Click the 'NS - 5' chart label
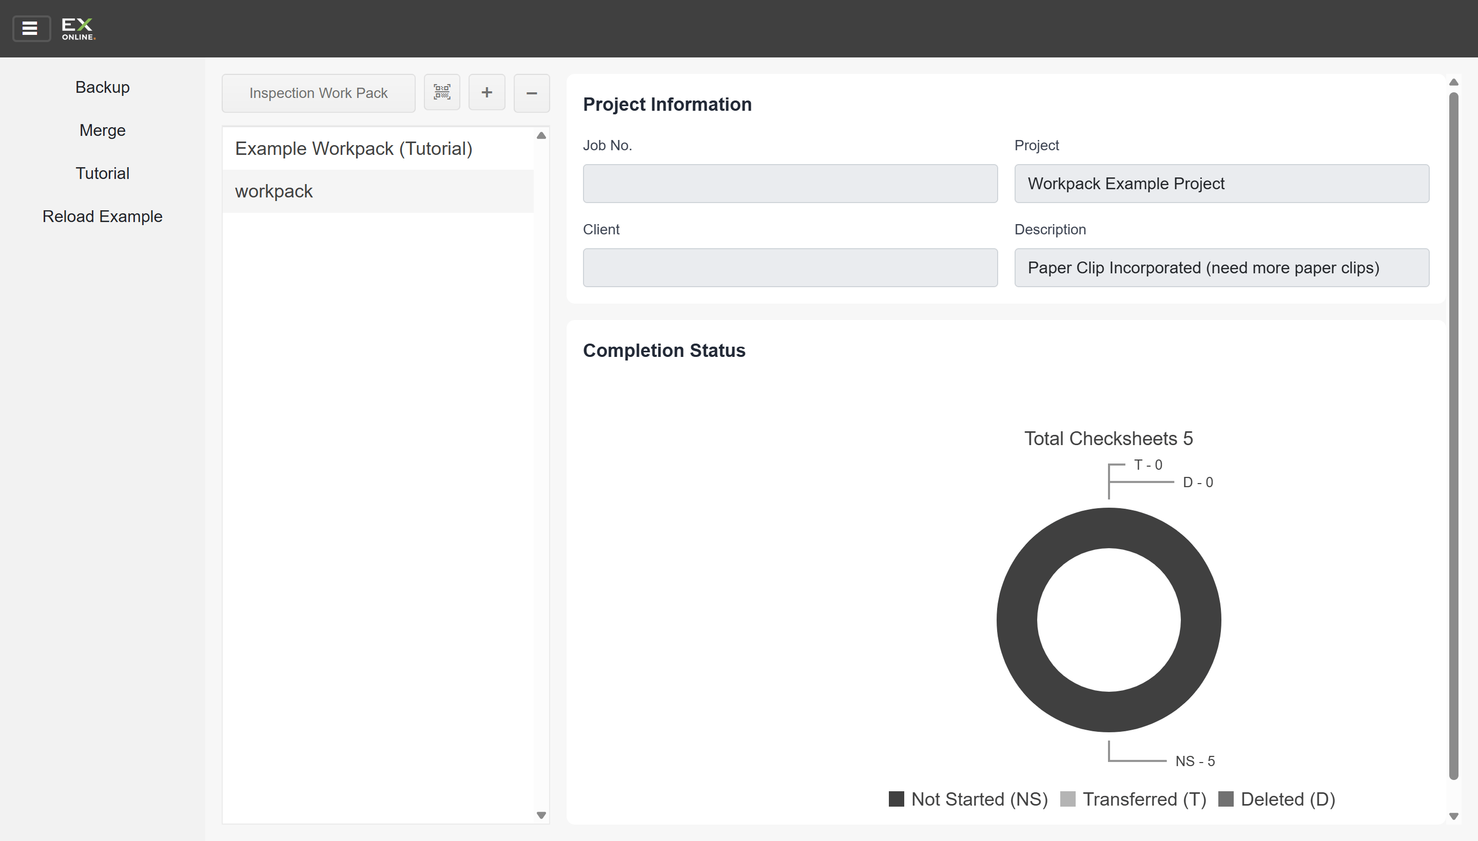This screenshot has height=841, width=1478. [x=1195, y=762]
